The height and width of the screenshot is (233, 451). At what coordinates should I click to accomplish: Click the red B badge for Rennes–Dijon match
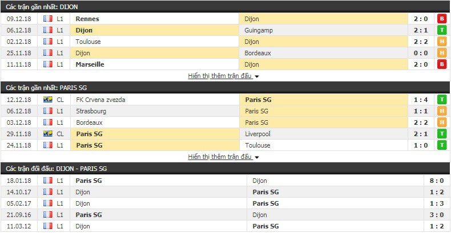441,19
